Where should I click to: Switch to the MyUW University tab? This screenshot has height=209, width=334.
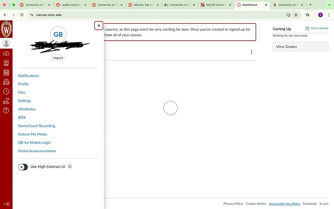(215, 5)
